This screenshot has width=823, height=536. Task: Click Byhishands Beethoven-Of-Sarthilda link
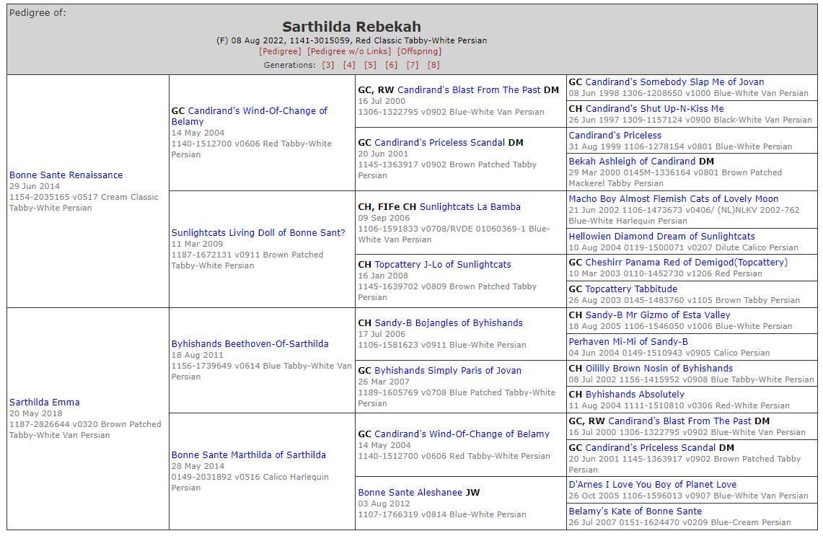(x=250, y=343)
